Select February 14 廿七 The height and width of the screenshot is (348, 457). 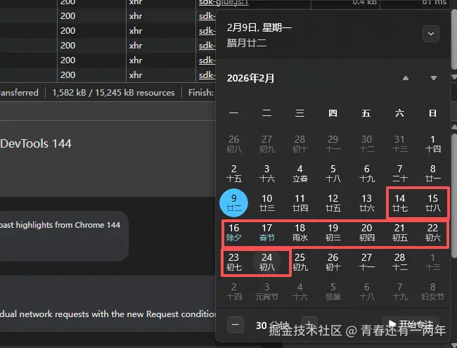pyautogui.click(x=399, y=203)
